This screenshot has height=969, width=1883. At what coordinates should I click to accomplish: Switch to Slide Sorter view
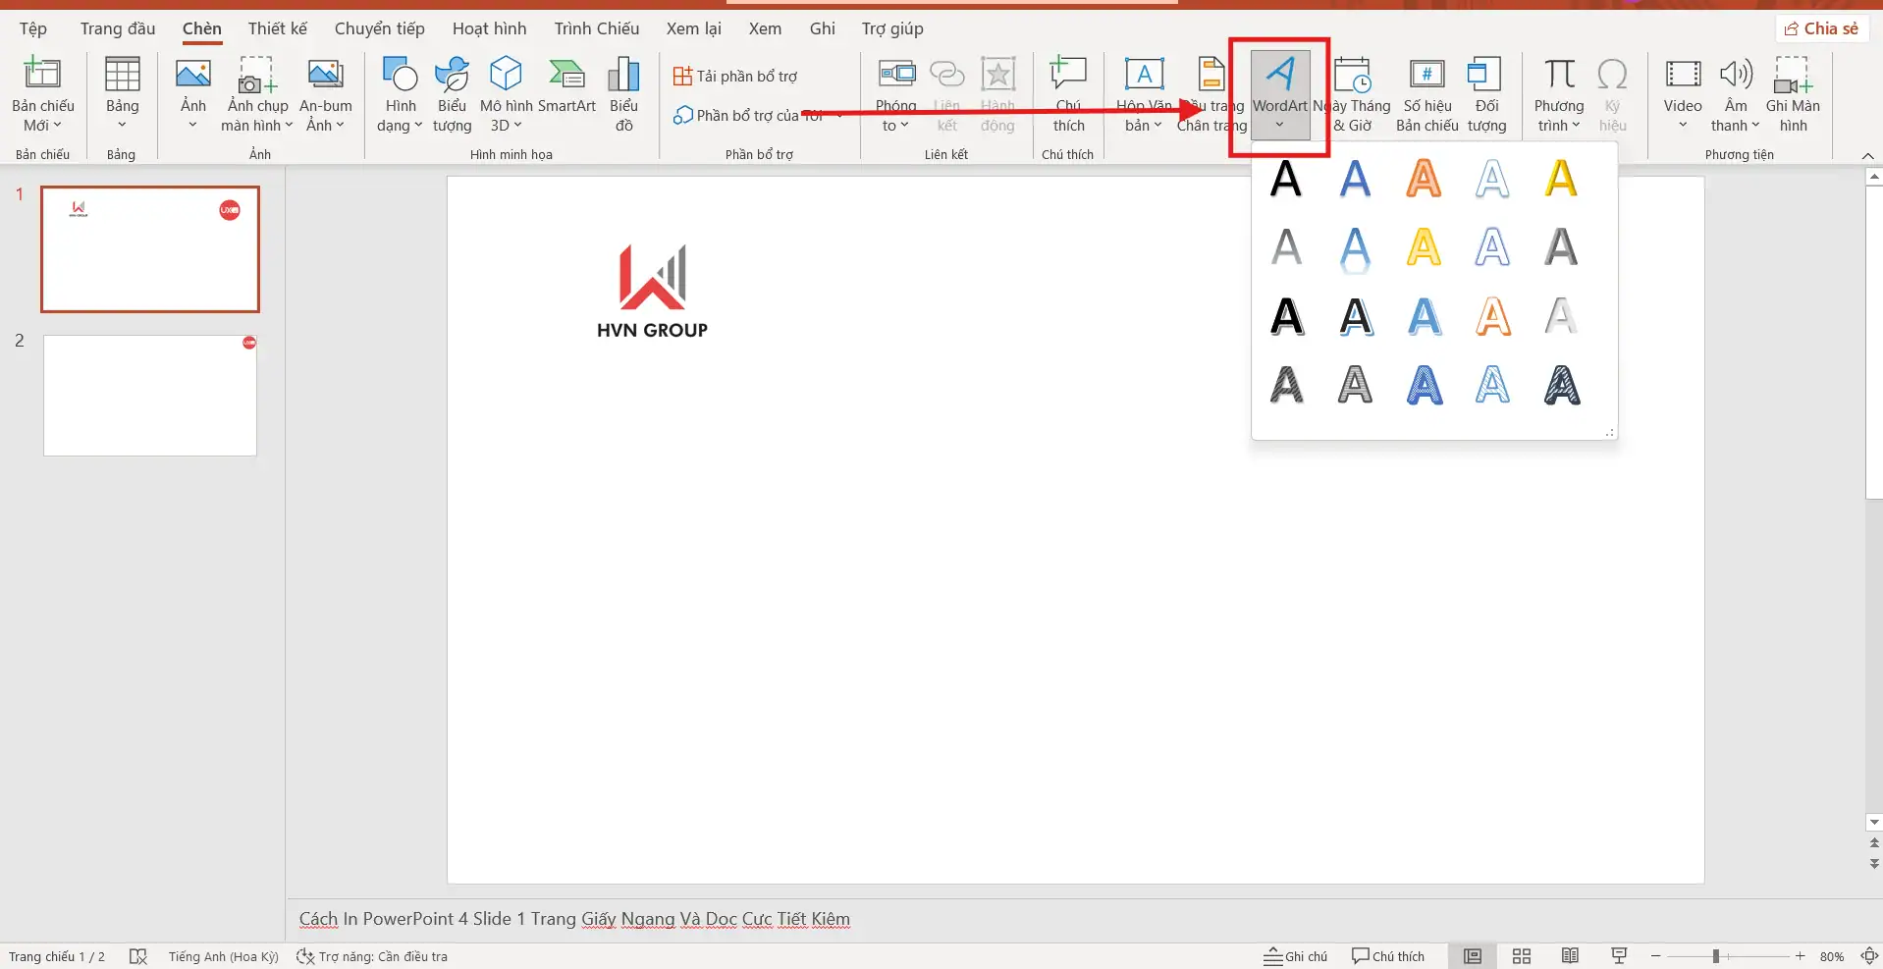(1521, 955)
